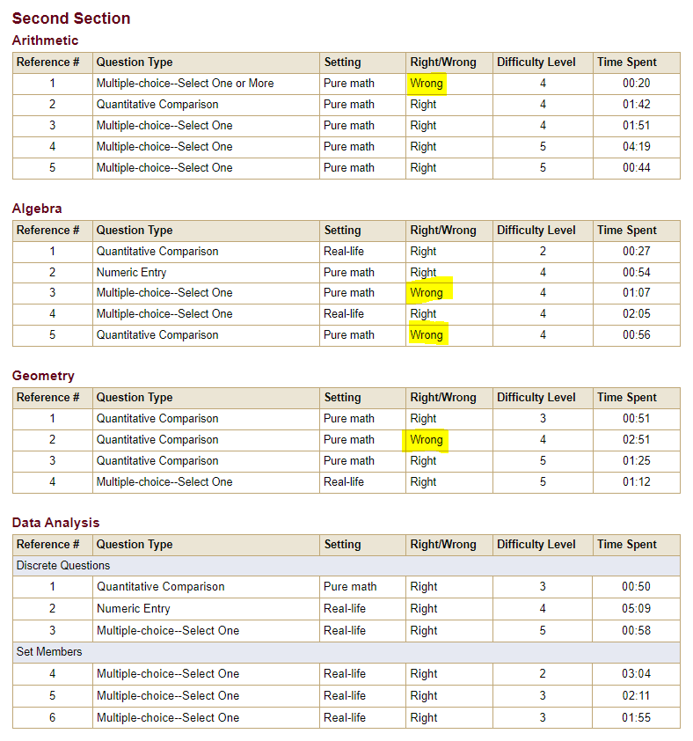The width and height of the screenshot is (693, 741).
Task: Click the 02:11 time under Set Members
Action: pyautogui.click(x=637, y=695)
